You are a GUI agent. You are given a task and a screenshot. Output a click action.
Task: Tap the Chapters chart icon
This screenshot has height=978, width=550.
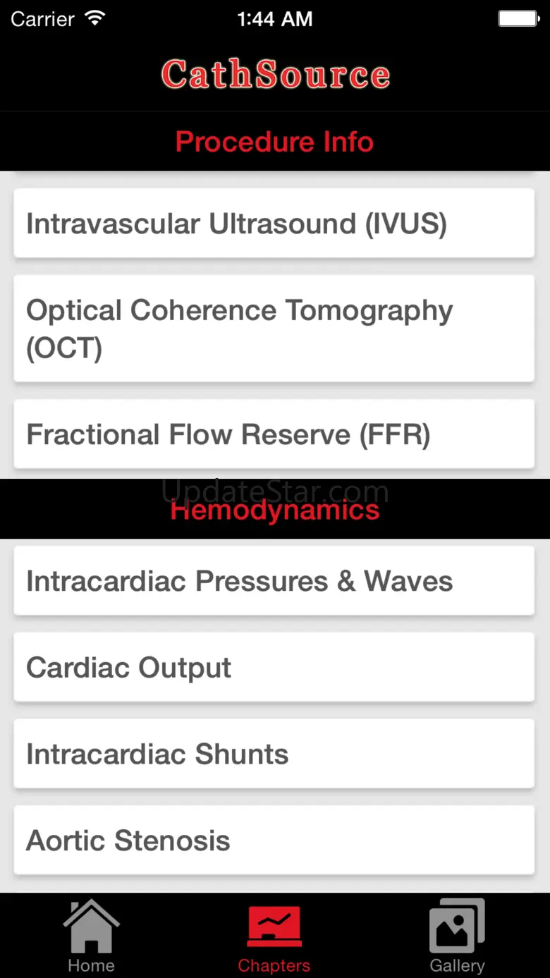click(x=274, y=926)
